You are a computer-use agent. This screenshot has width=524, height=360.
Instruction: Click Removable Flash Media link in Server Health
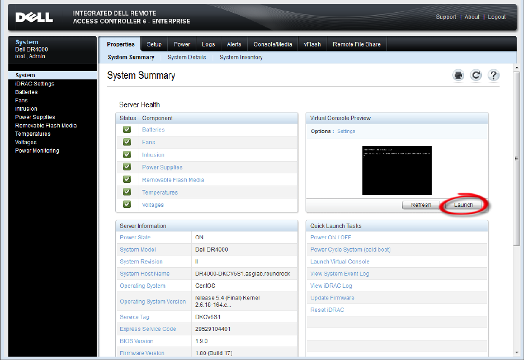click(x=173, y=179)
